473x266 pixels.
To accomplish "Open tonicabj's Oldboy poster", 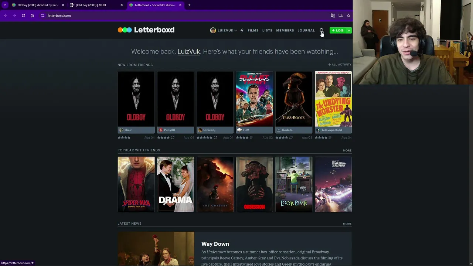I will pos(215,99).
